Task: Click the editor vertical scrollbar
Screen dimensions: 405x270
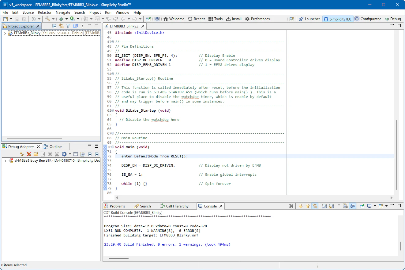Action: click(397, 155)
